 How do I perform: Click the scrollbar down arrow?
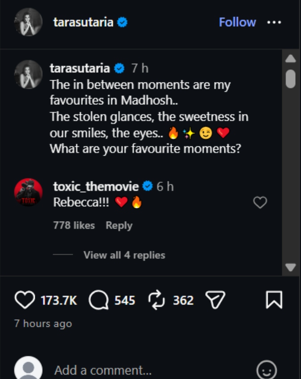[290, 267]
